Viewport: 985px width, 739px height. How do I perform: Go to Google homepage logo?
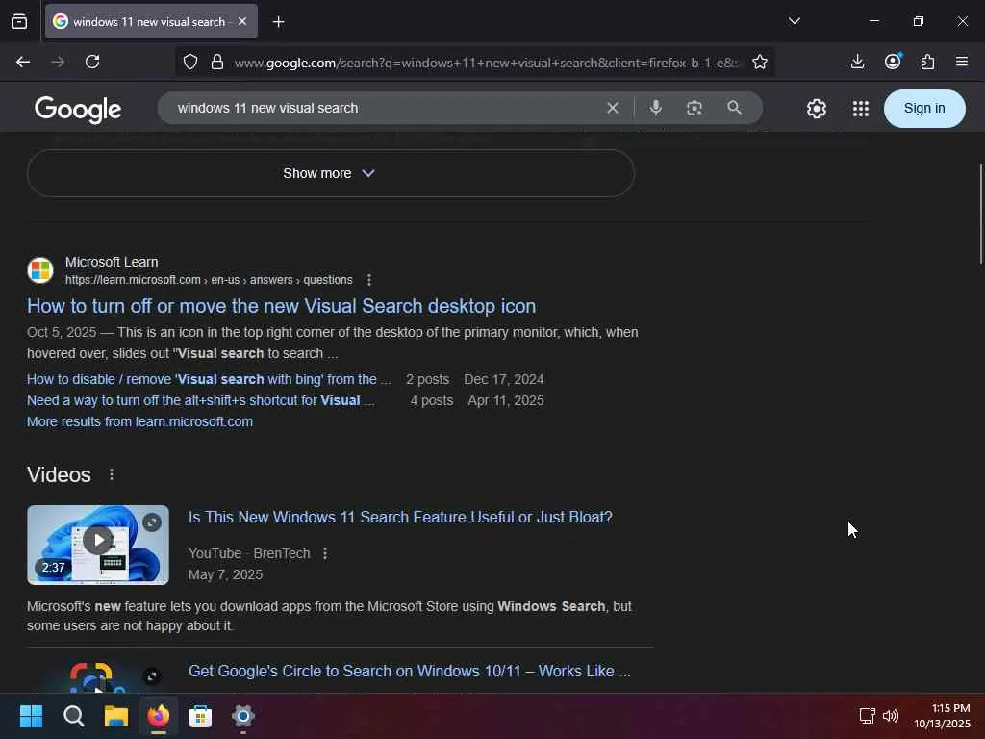tap(78, 110)
